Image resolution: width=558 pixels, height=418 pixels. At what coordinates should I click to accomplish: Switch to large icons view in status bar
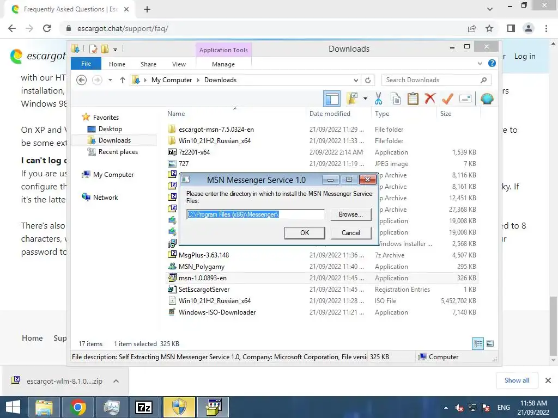tap(490, 343)
